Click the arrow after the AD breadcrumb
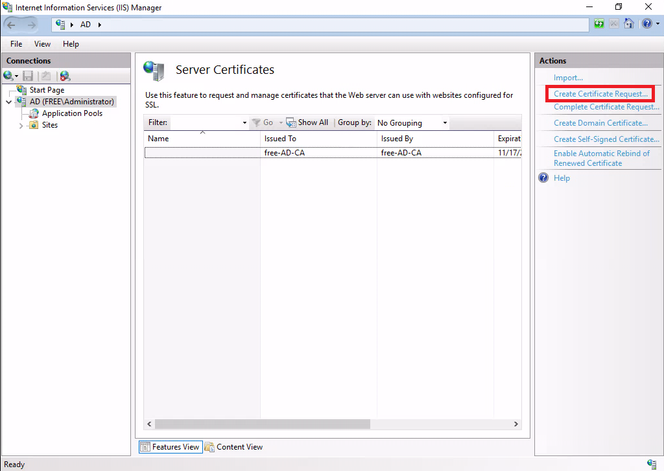The width and height of the screenshot is (664, 471). tap(99, 25)
